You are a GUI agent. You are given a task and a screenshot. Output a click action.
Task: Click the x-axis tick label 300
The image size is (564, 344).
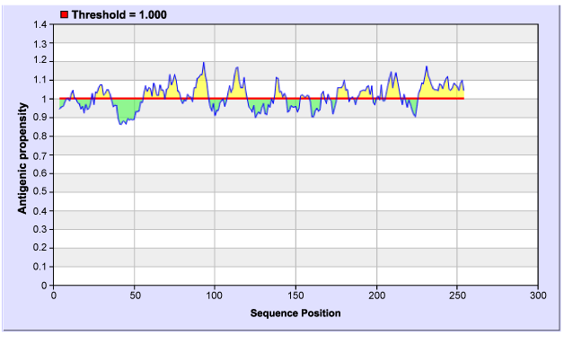coord(538,295)
